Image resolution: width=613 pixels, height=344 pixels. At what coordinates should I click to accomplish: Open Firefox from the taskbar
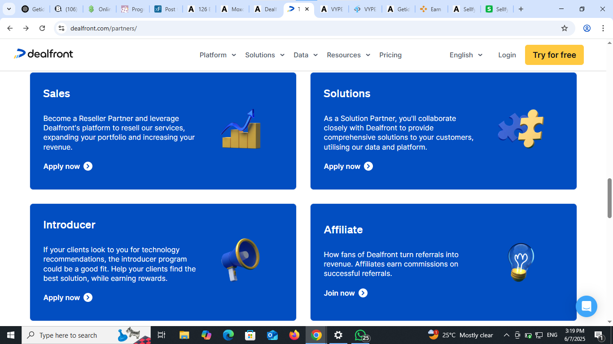pos(294,335)
